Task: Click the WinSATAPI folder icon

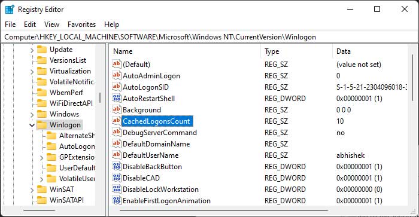Action: coord(42,200)
